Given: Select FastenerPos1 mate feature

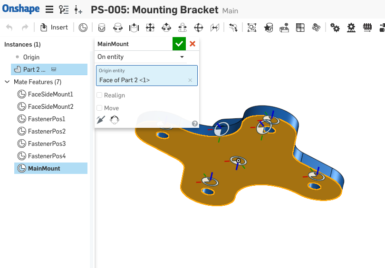Looking at the screenshot, I should pos(47,119).
